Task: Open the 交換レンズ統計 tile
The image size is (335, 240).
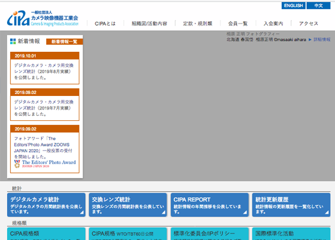Action: (127, 205)
